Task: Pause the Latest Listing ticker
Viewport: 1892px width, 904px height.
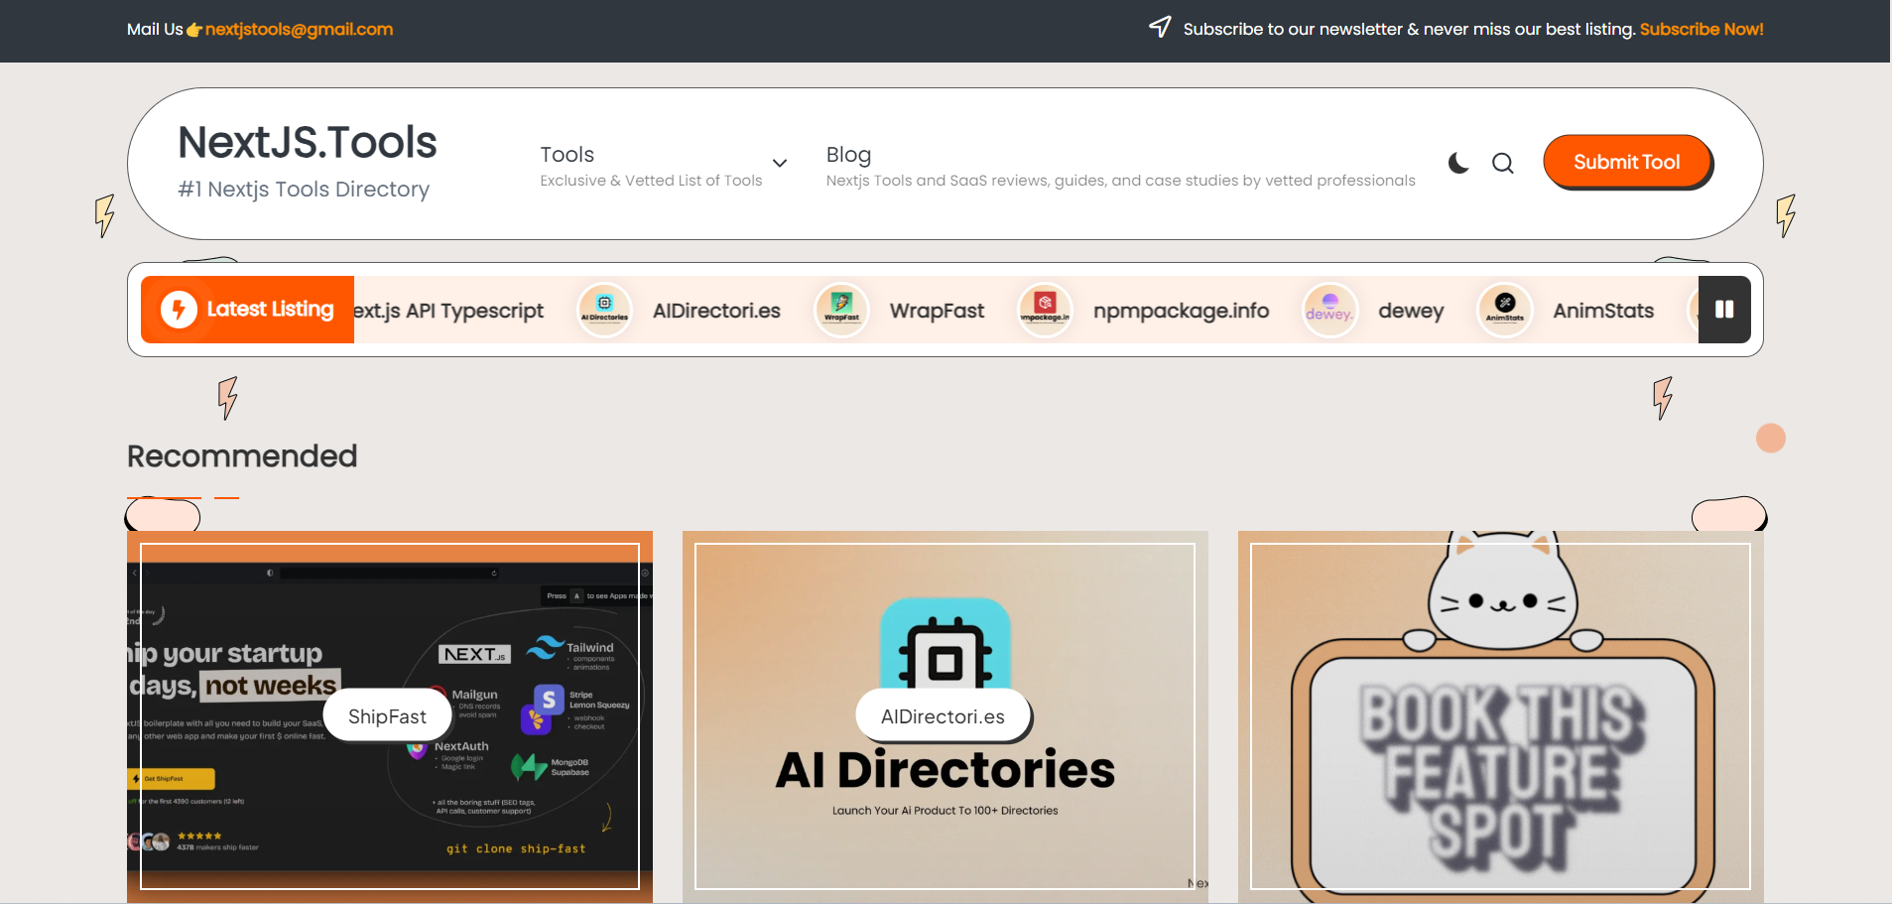Action: [1724, 310]
